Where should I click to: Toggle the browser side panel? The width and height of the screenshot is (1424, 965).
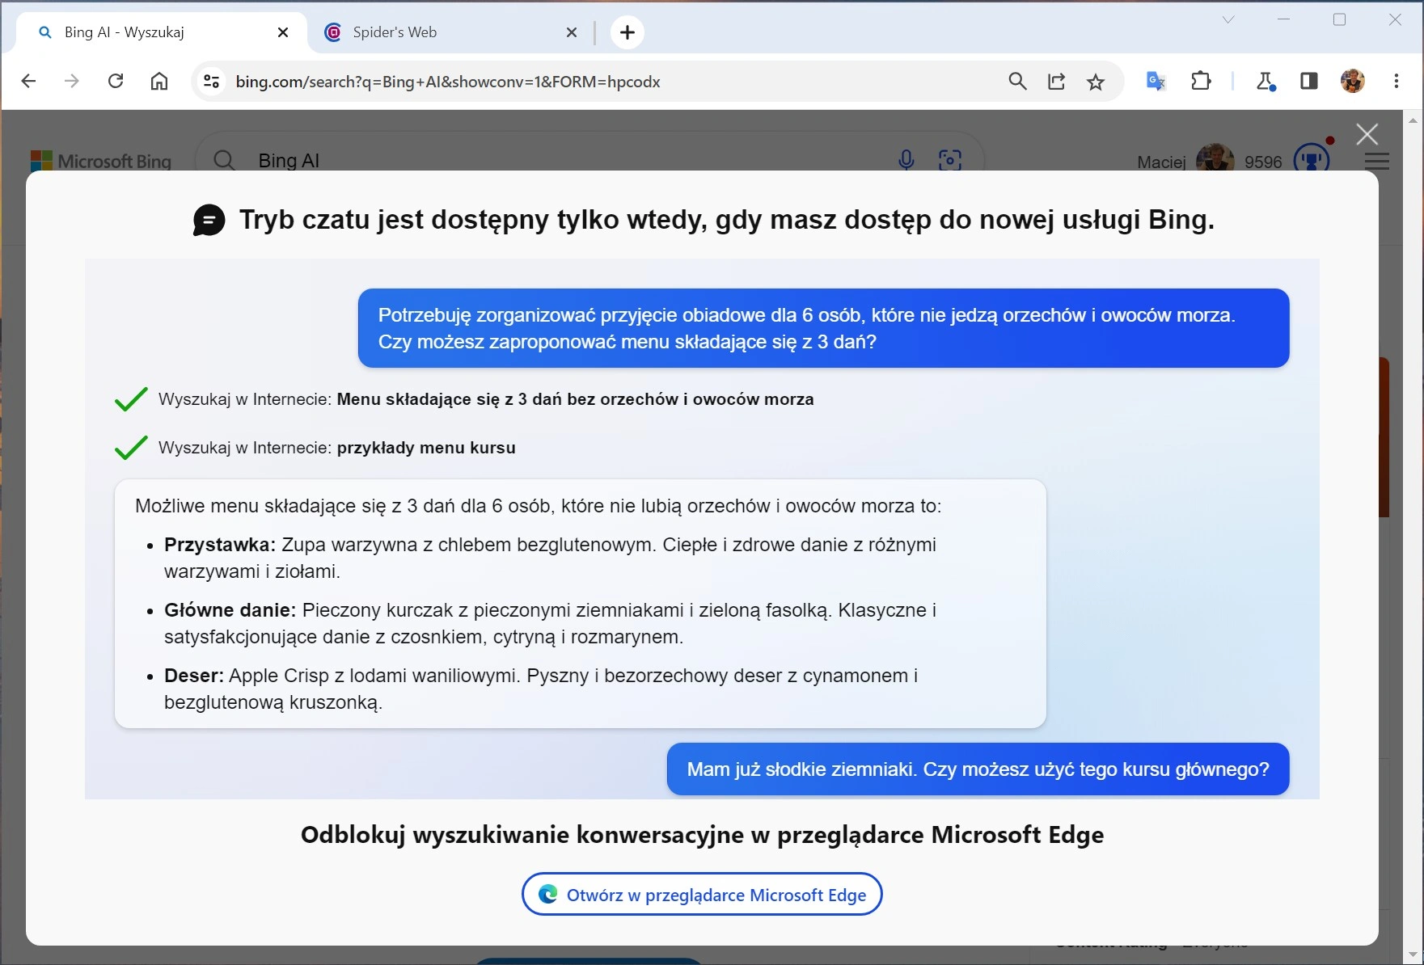click(x=1309, y=81)
